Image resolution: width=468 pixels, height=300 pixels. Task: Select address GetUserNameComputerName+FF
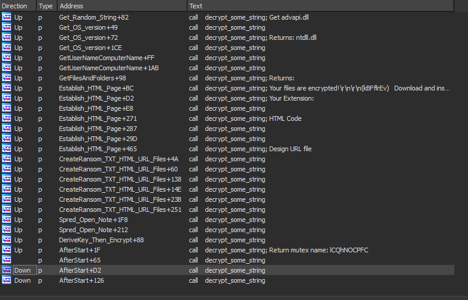(107, 58)
